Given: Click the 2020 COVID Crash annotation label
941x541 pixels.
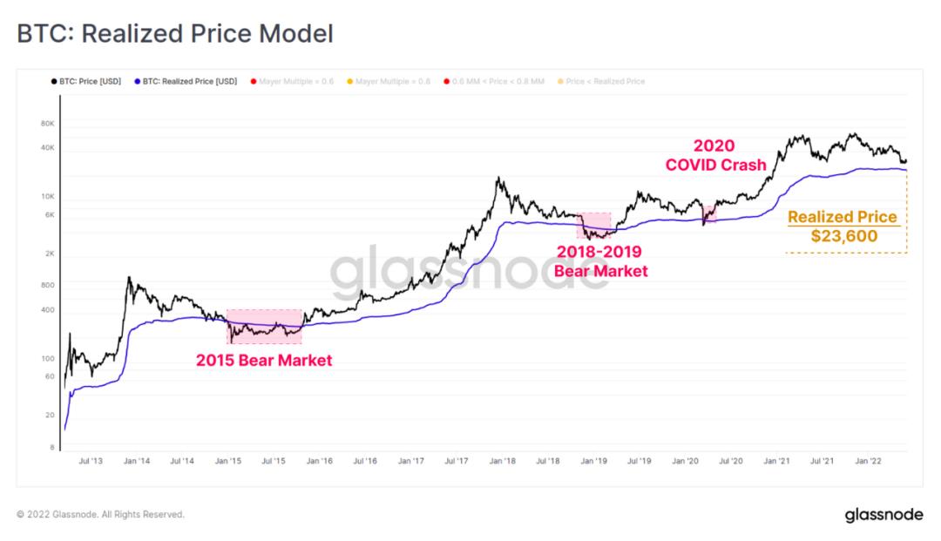Looking at the screenshot, I should [715, 155].
